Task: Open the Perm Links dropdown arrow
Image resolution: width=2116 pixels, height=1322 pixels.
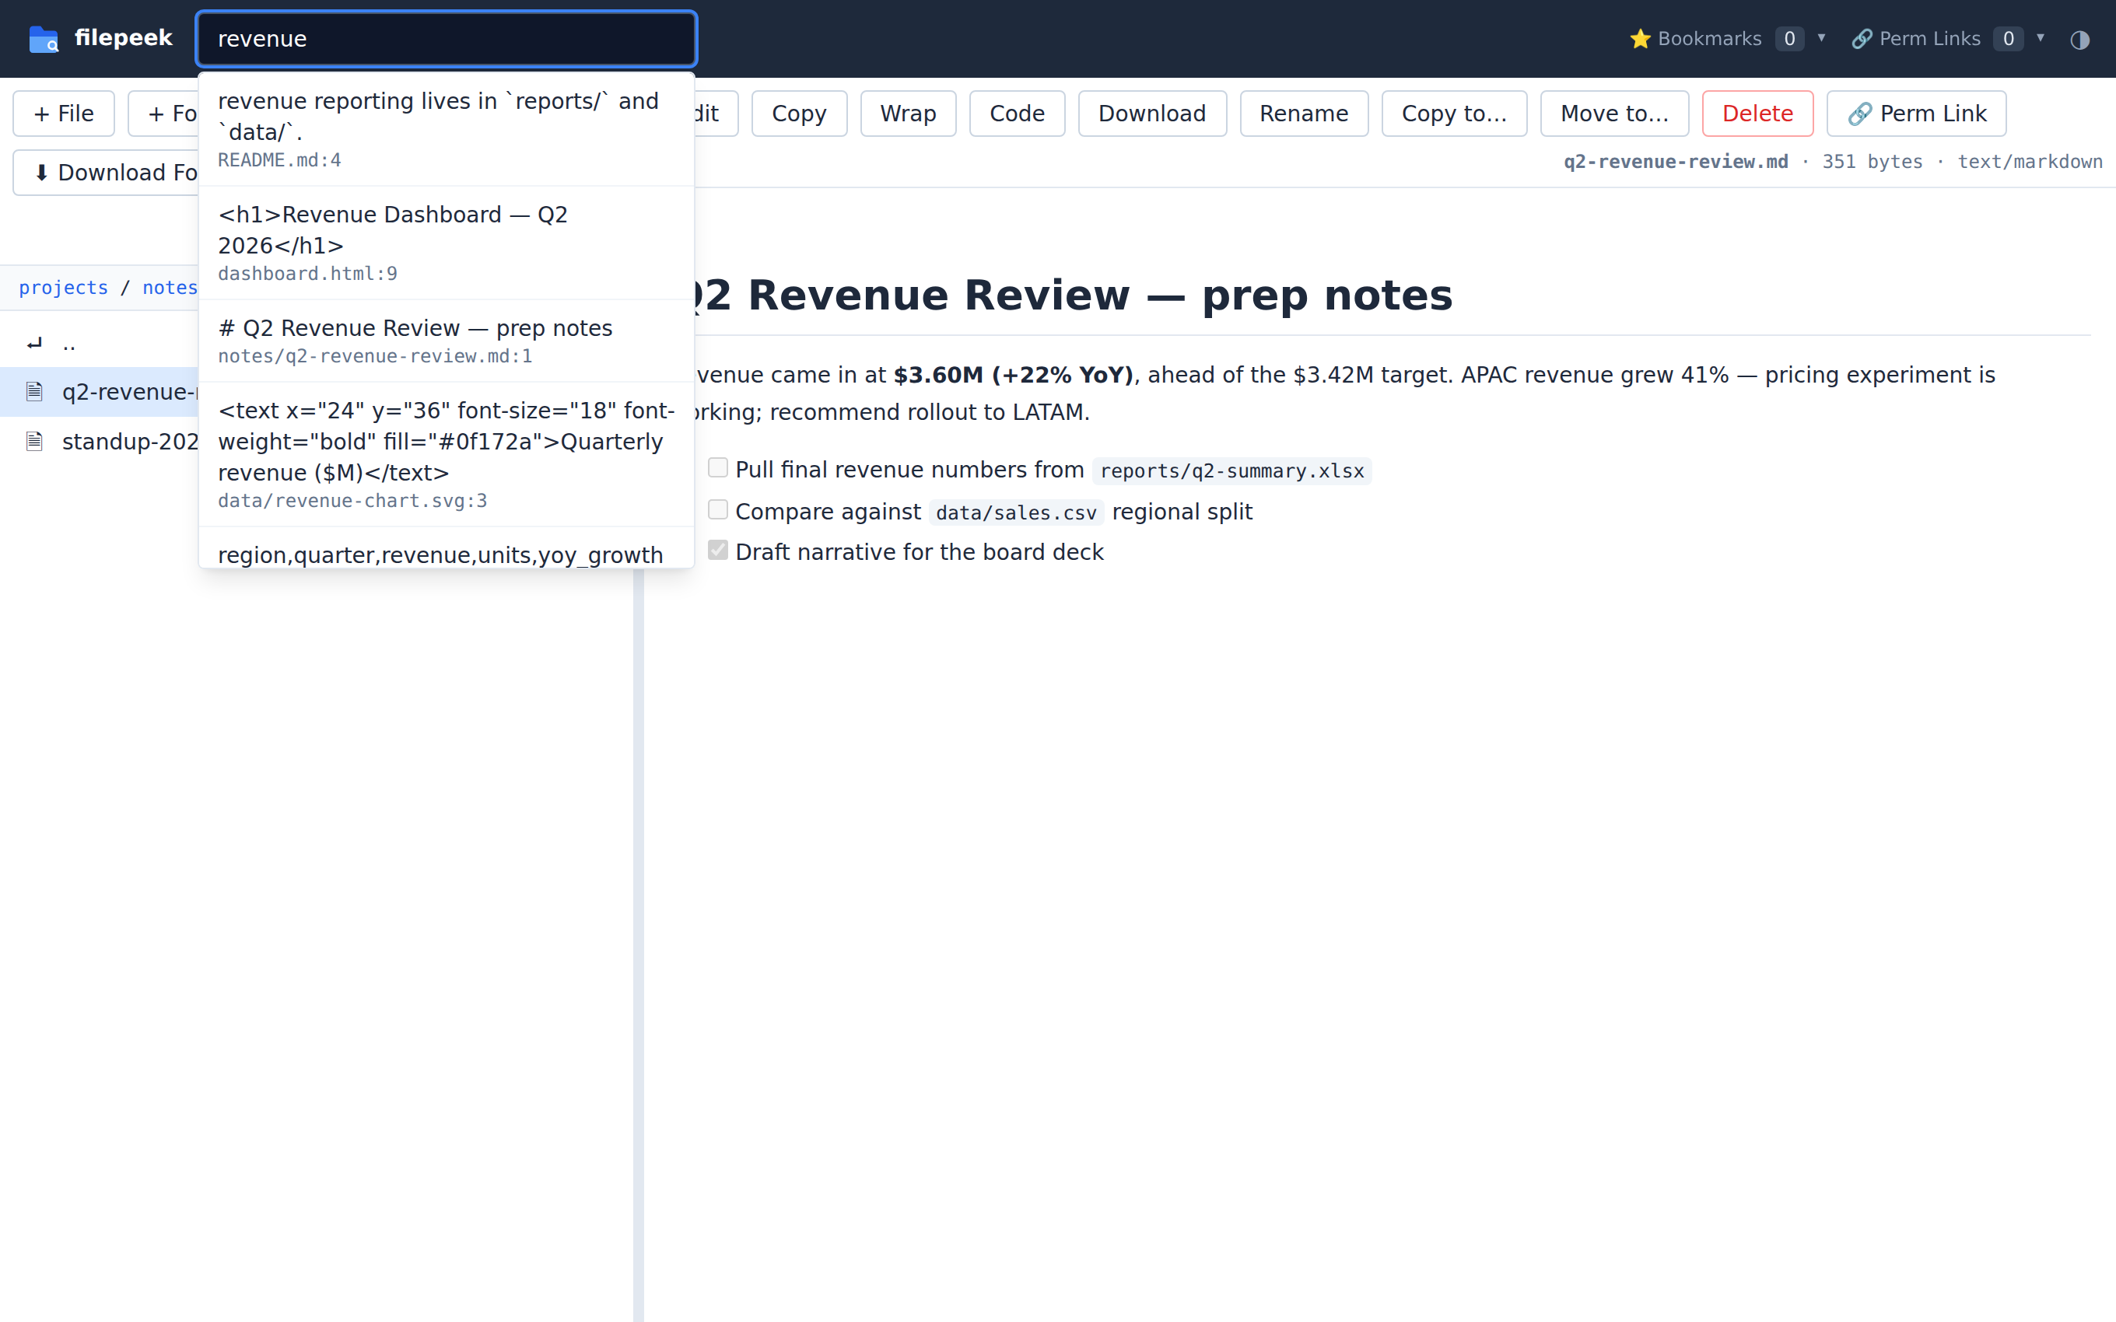Action: click(2040, 37)
